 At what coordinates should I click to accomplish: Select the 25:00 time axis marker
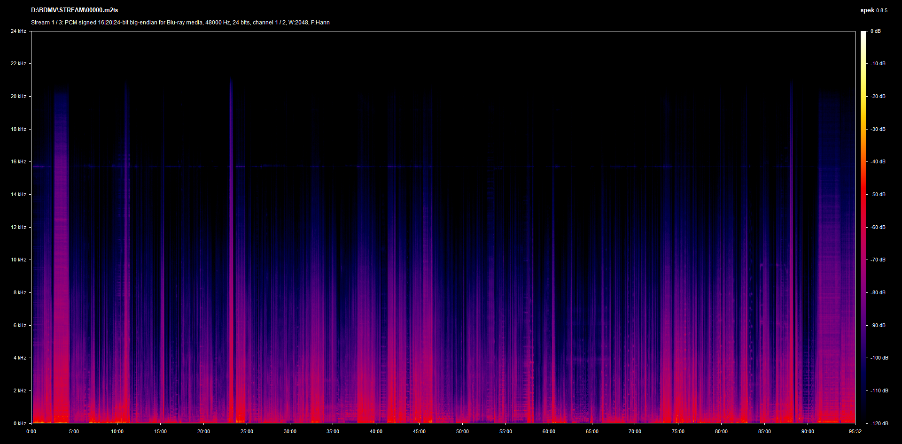(247, 431)
